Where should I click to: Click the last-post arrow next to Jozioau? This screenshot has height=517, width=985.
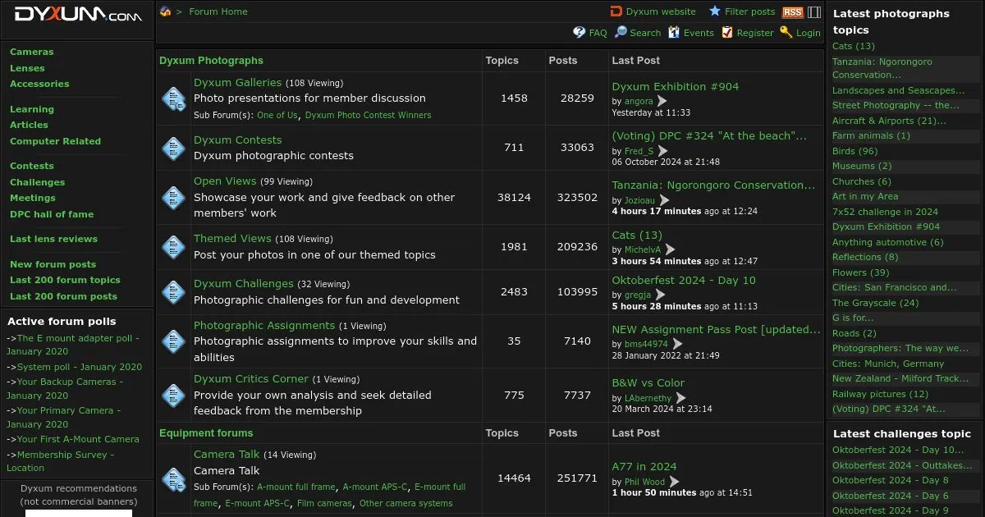pyautogui.click(x=664, y=200)
